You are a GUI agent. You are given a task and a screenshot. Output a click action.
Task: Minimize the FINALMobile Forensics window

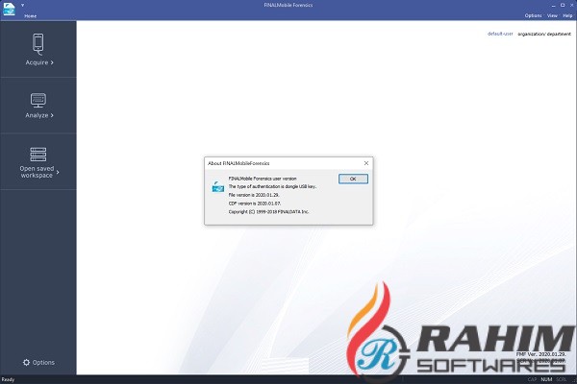(553, 5)
